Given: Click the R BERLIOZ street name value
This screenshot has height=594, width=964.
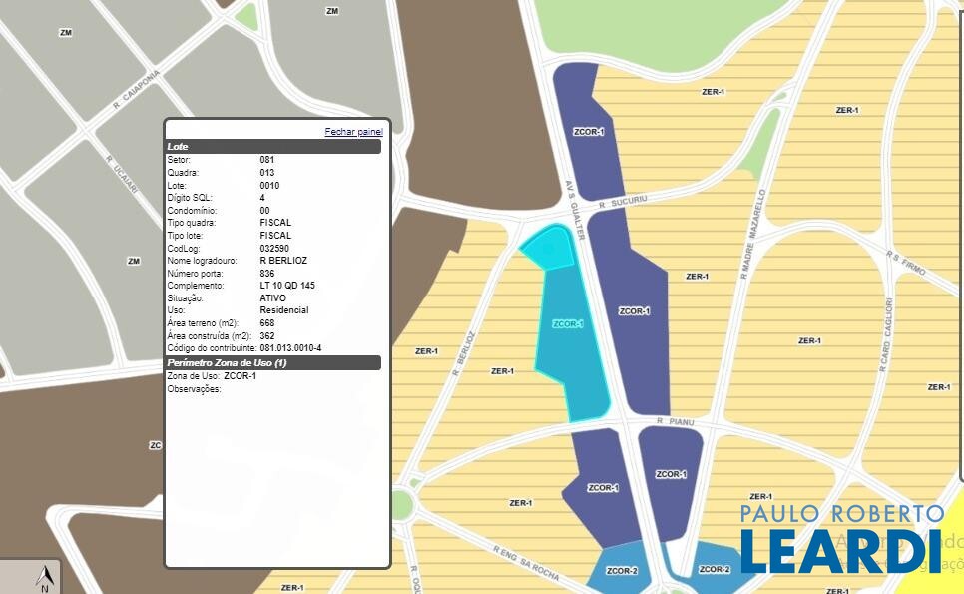Looking at the screenshot, I should [283, 261].
